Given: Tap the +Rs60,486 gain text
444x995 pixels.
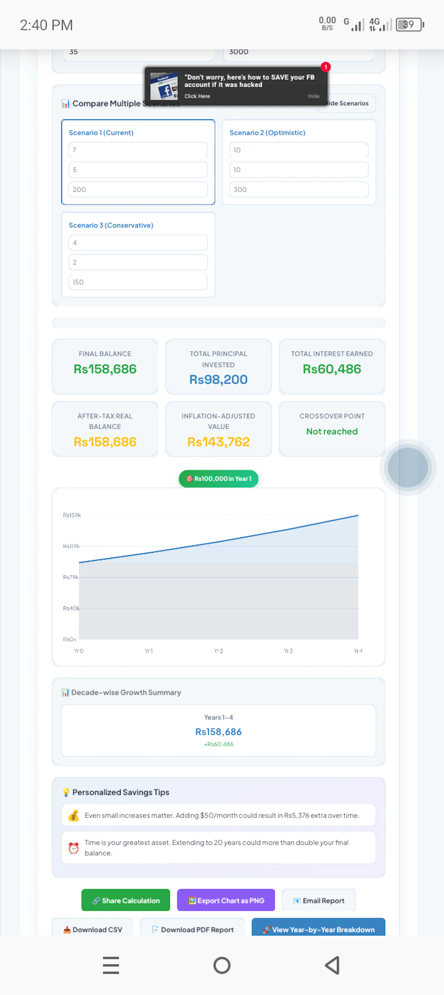Looking at the screenshot, I should (218, 744).
